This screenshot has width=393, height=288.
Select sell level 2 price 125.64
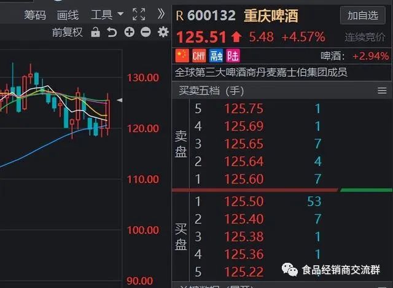point(244,161)
